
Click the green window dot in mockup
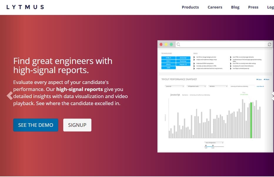click(x=171, y=45)
